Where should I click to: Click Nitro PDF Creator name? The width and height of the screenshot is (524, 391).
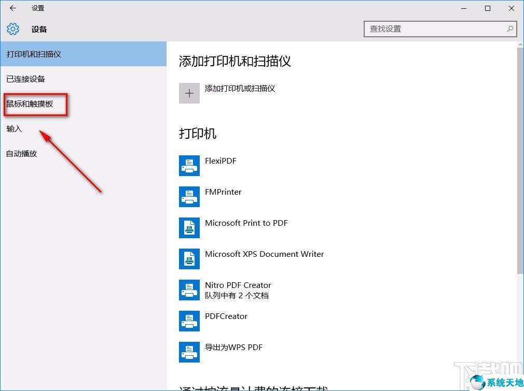tap(238, 285)
